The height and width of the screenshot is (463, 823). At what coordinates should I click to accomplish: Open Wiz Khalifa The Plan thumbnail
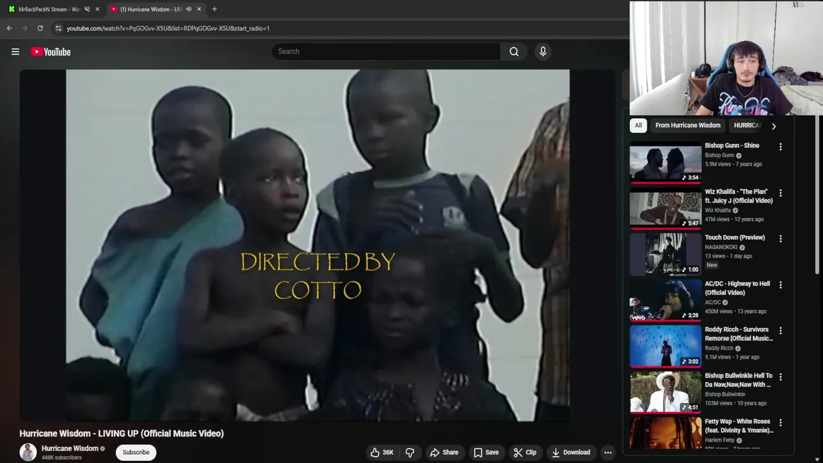tap(665, 210)
